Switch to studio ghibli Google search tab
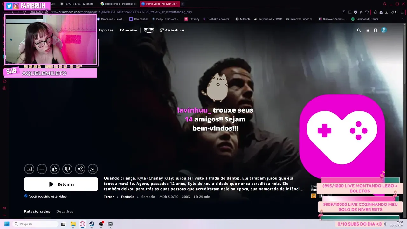Viewport: 407px width, 229px height. pyautogui.click(x=118, y=4)
